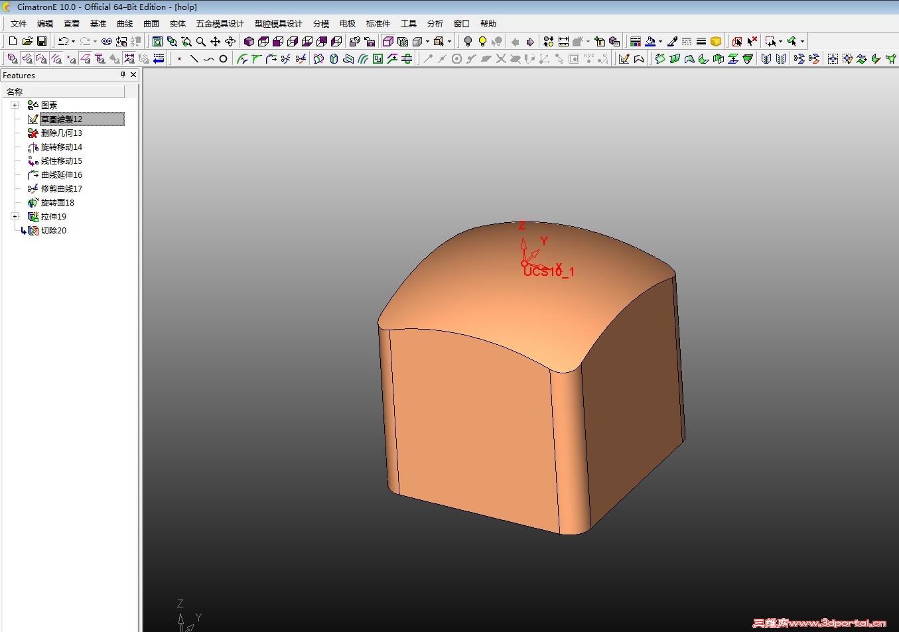Expand the 图素 tree node

click(15, 105)
